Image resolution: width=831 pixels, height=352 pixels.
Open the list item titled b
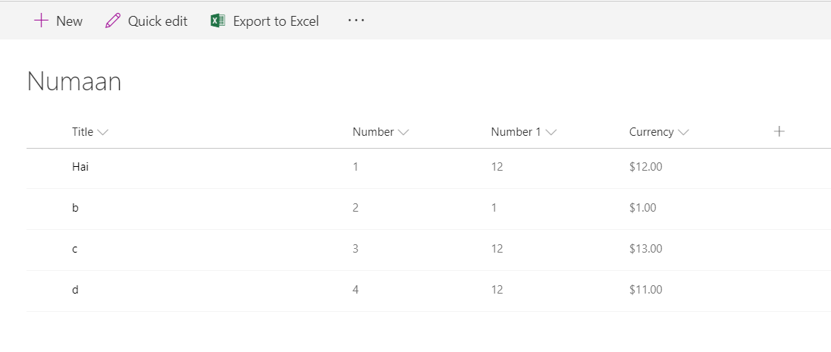click(75, 208)
